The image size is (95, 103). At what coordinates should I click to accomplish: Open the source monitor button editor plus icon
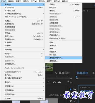(71, 82)
